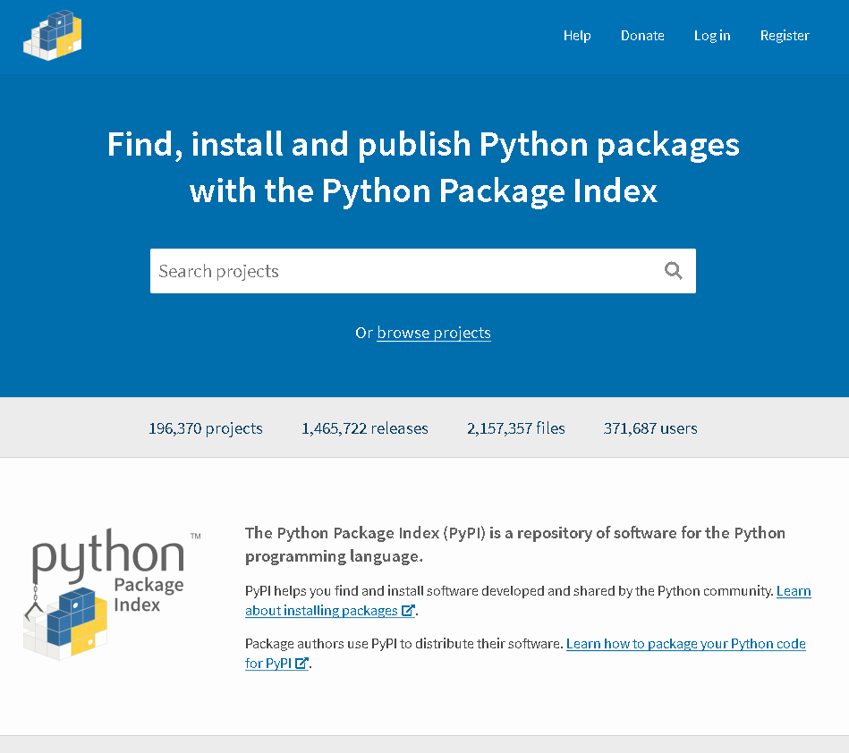Screen dimensions: 849x753
Task: Follow the browse projects link
Action: (434, 333)
